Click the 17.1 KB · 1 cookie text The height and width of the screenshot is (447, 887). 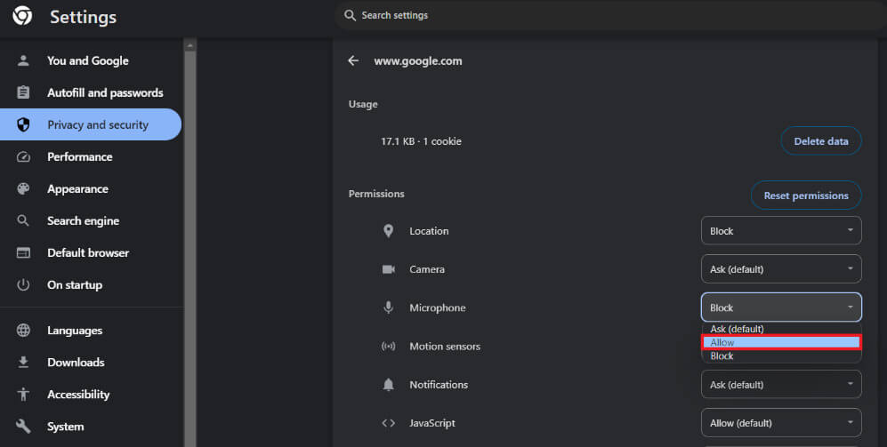click(421, 141)
